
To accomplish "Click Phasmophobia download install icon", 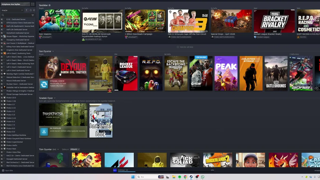I will 44,131.
